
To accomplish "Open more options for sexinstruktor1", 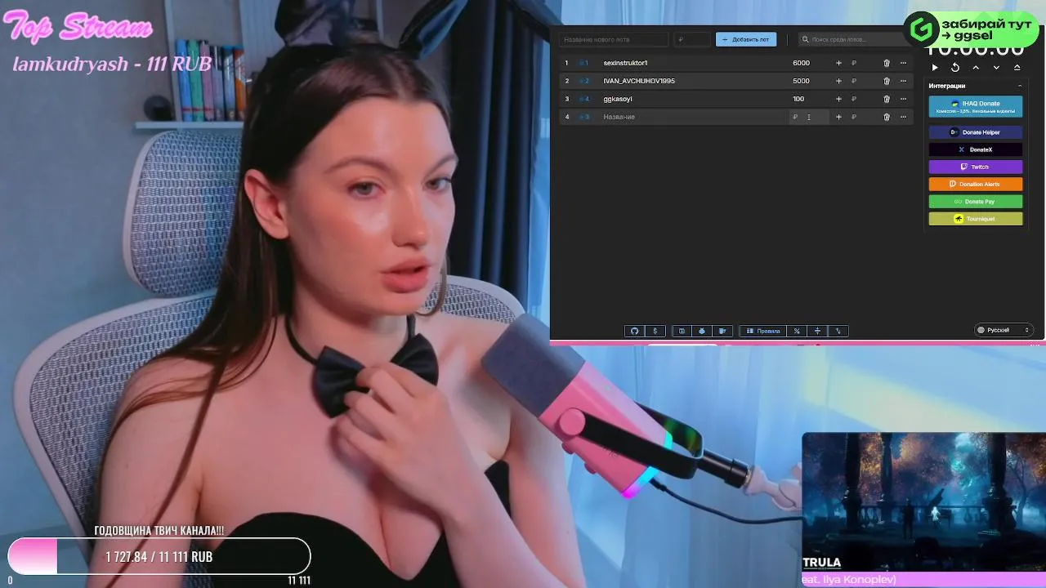I will pyautogui.click(x=903, y=63).
